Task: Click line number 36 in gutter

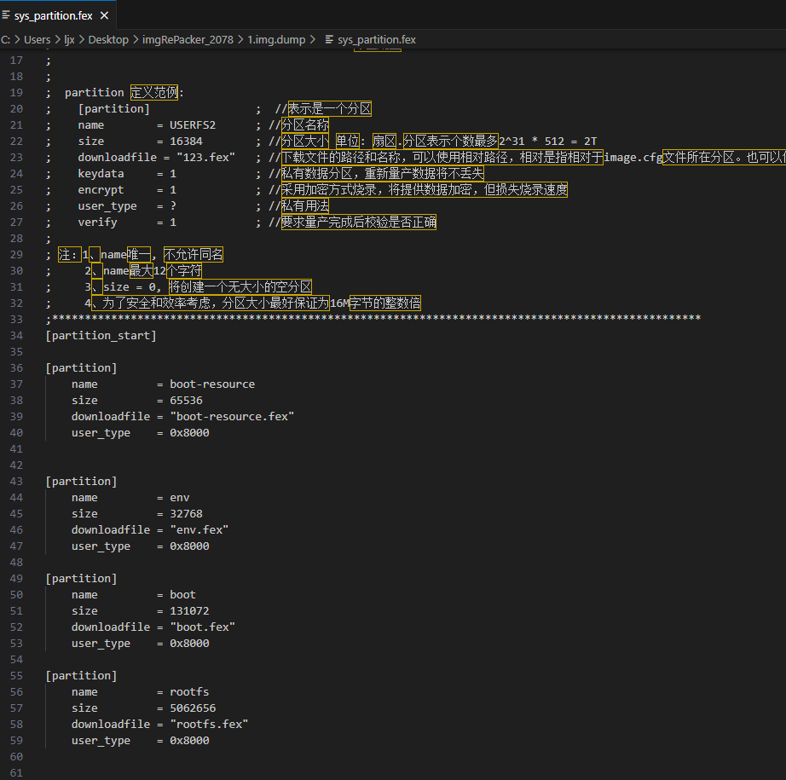Action: click(16, 368)
